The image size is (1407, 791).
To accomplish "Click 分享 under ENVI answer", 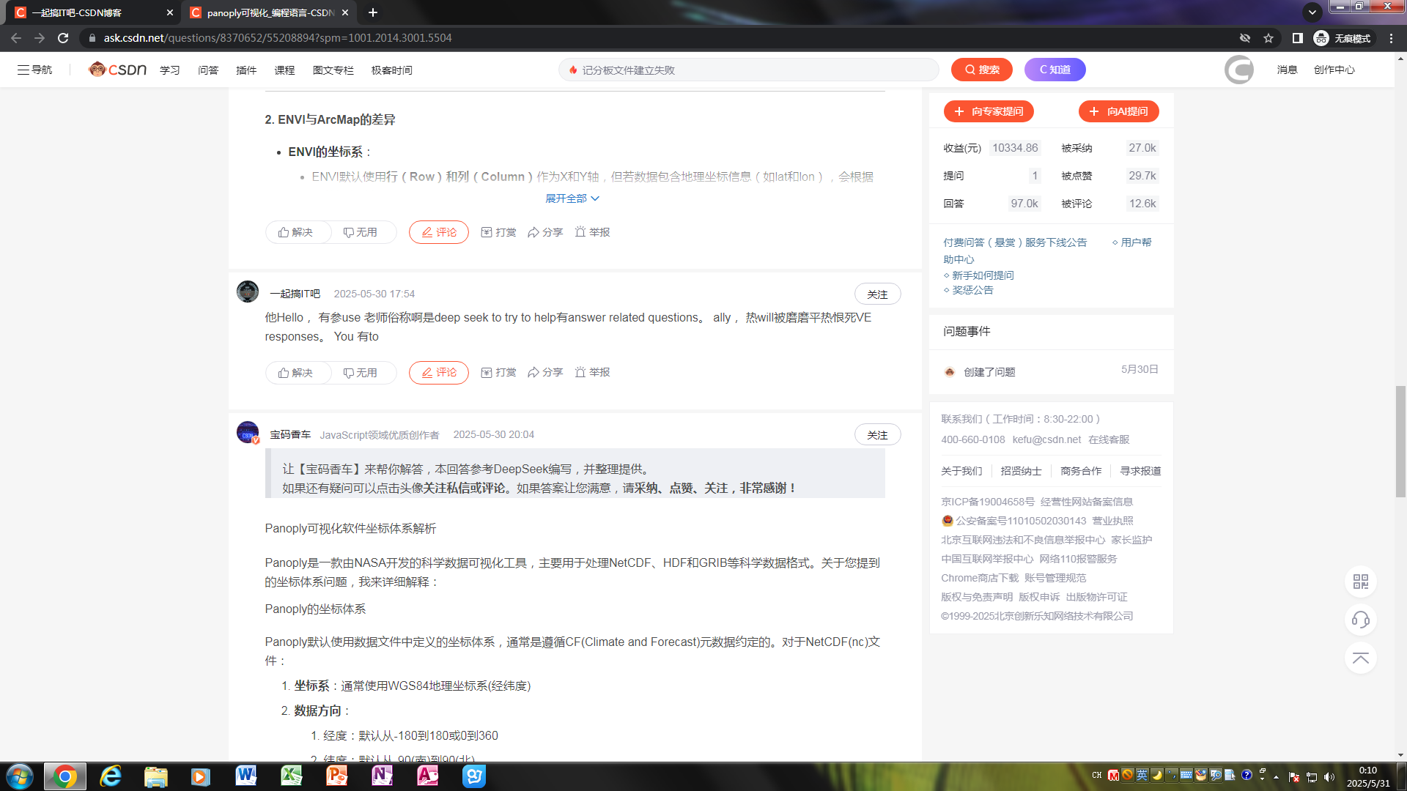I will (545, 232).
